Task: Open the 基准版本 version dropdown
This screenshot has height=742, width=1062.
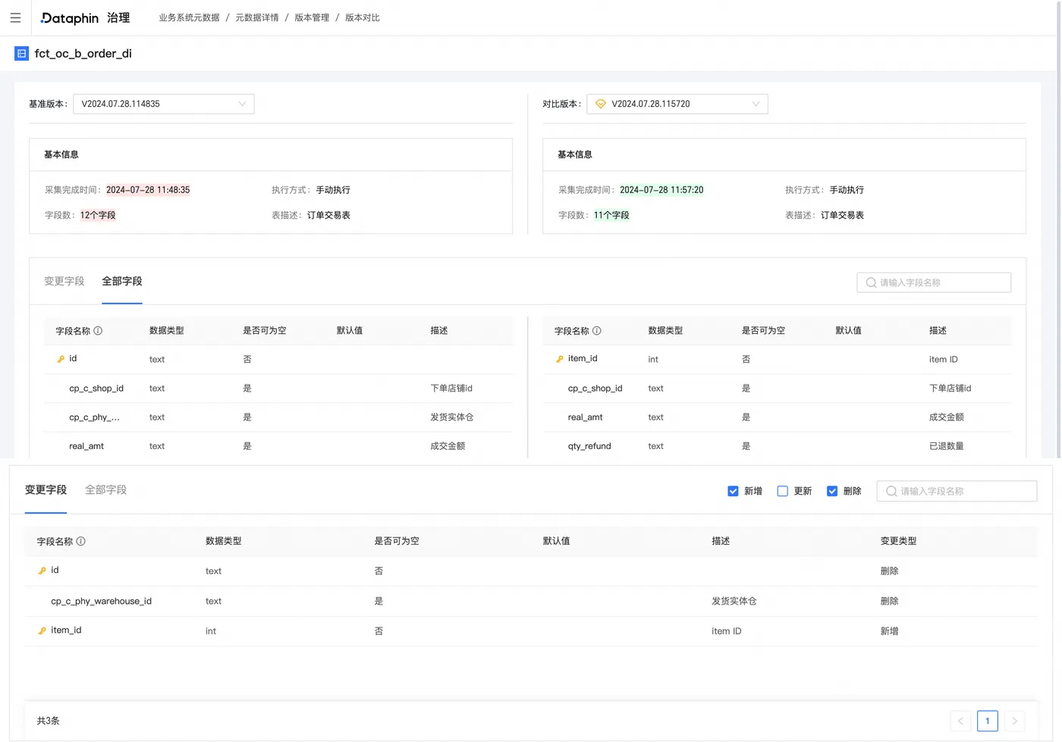Action: point(164,104)
